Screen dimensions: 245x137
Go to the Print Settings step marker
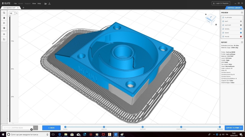(x=181, y=127)
